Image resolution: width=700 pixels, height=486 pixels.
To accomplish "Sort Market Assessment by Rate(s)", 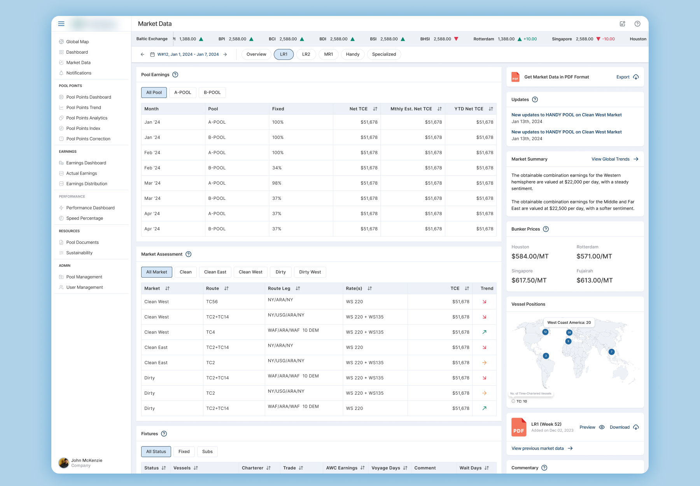I will coord(370,288).
